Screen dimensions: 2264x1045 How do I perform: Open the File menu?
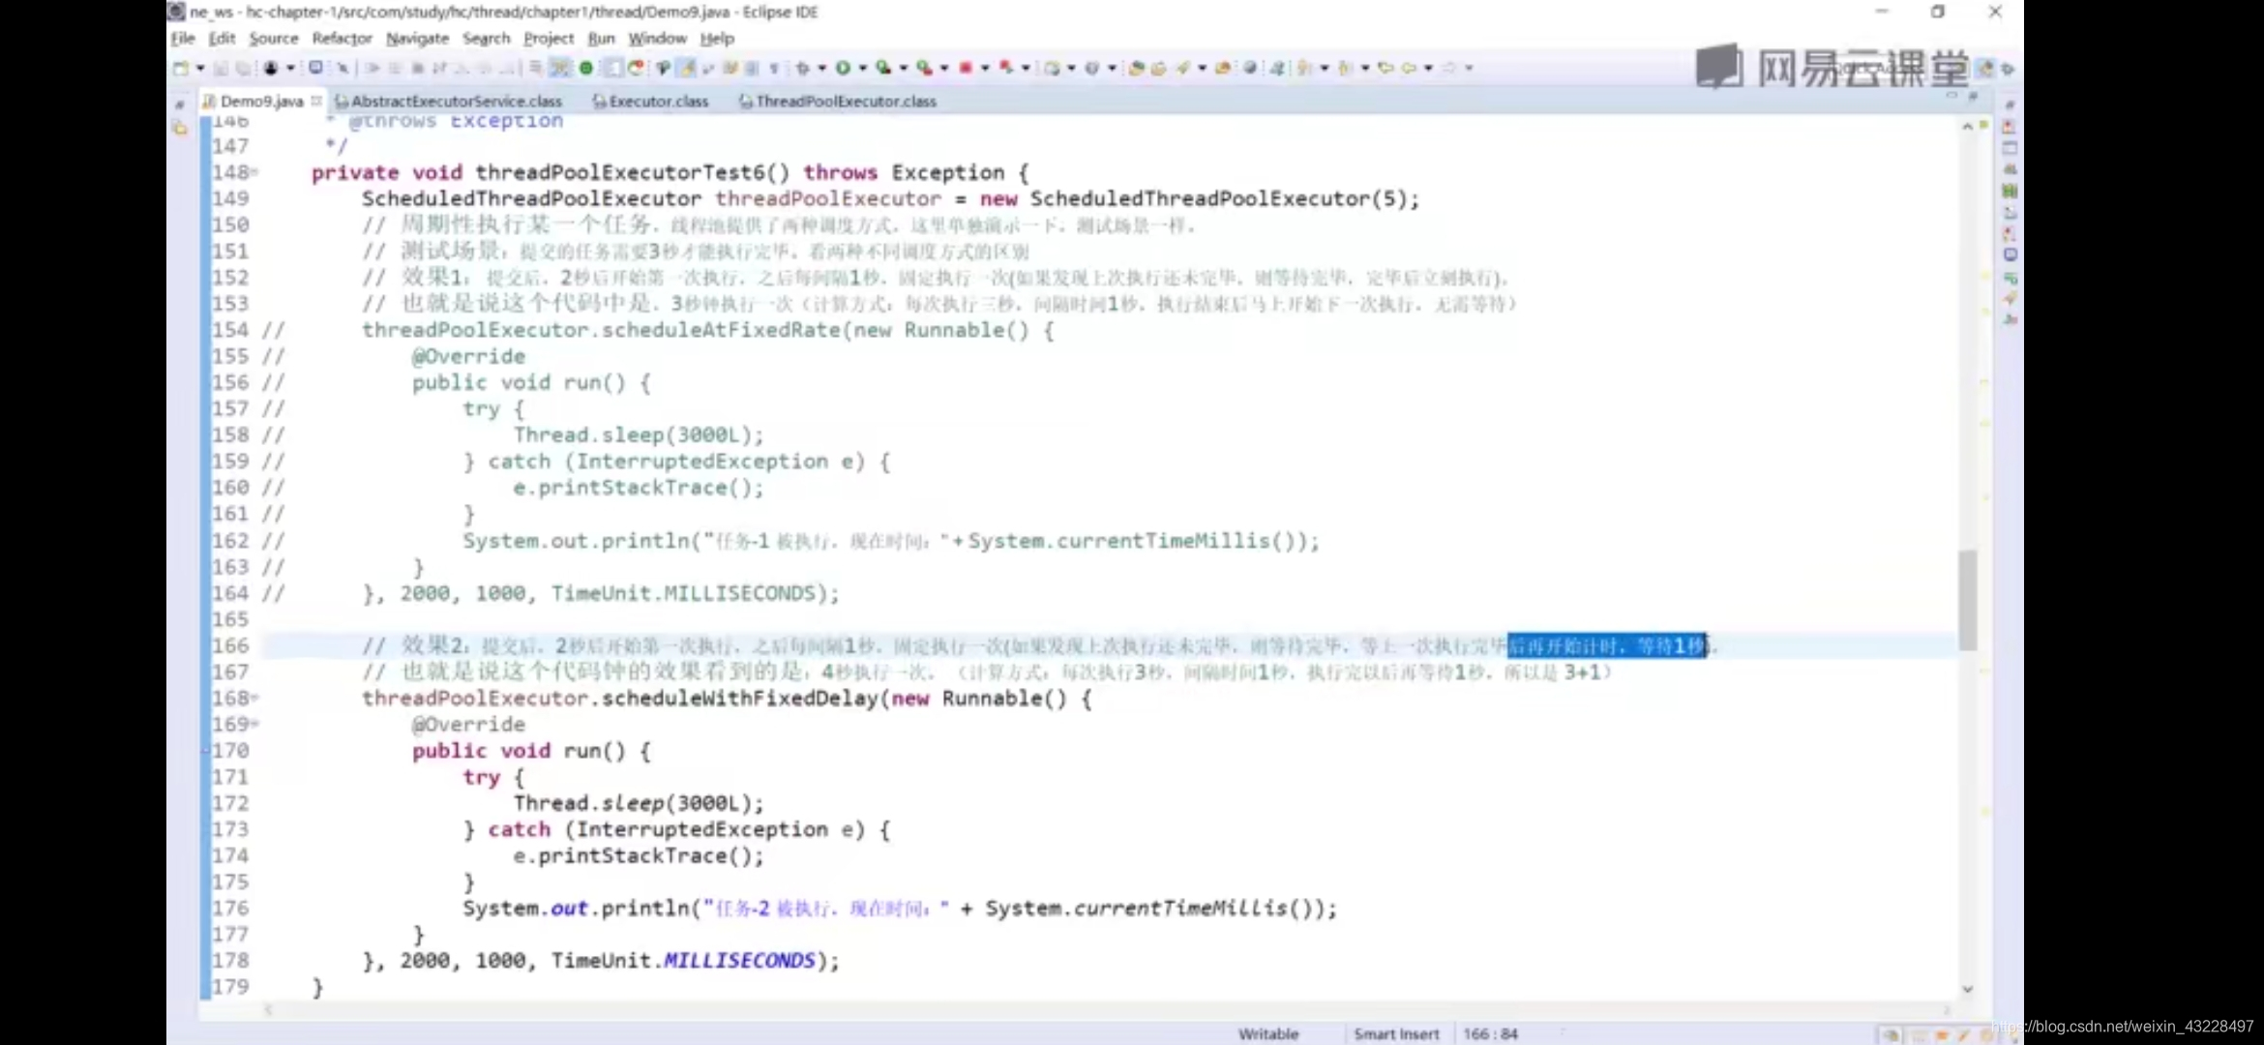click(183, 39)
